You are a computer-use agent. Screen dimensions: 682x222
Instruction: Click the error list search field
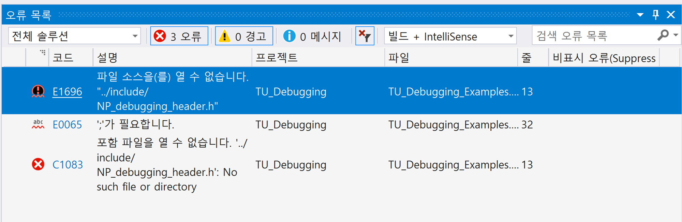[x=593, y=36]
